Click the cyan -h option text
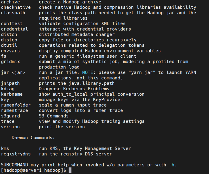The height and width of the screenshot is (174, 209). 172,165
